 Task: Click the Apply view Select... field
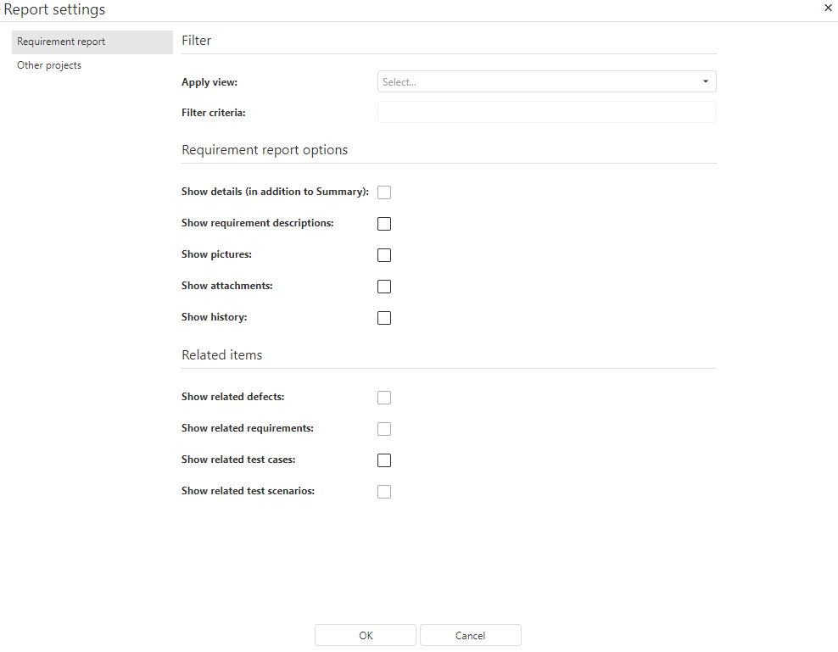tap(534, 82)
